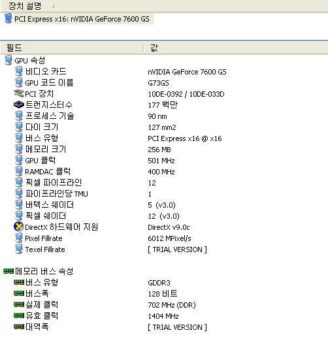328x337 pixels.
Task: Select the 픽셀 파이프라인 row
Action: [x=164, y=183]
